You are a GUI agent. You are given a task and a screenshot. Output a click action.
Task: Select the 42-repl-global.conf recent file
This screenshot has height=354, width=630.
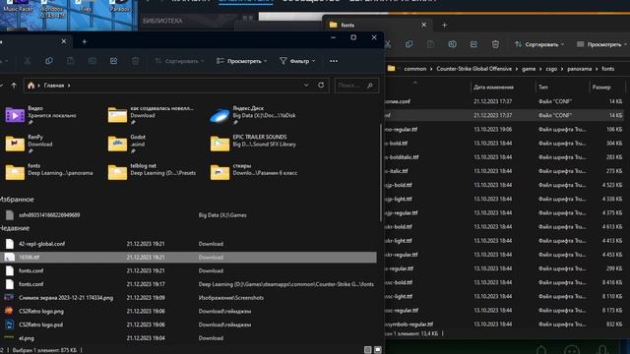click(188, 244)
